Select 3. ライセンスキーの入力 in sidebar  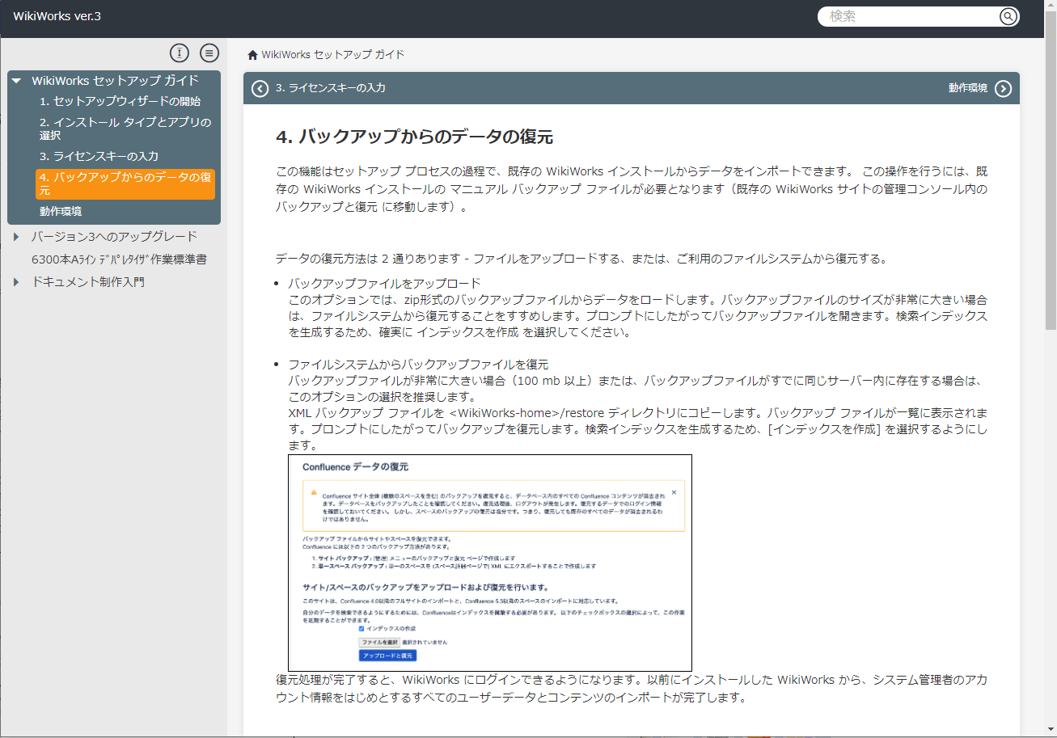(x=99, y=156)
